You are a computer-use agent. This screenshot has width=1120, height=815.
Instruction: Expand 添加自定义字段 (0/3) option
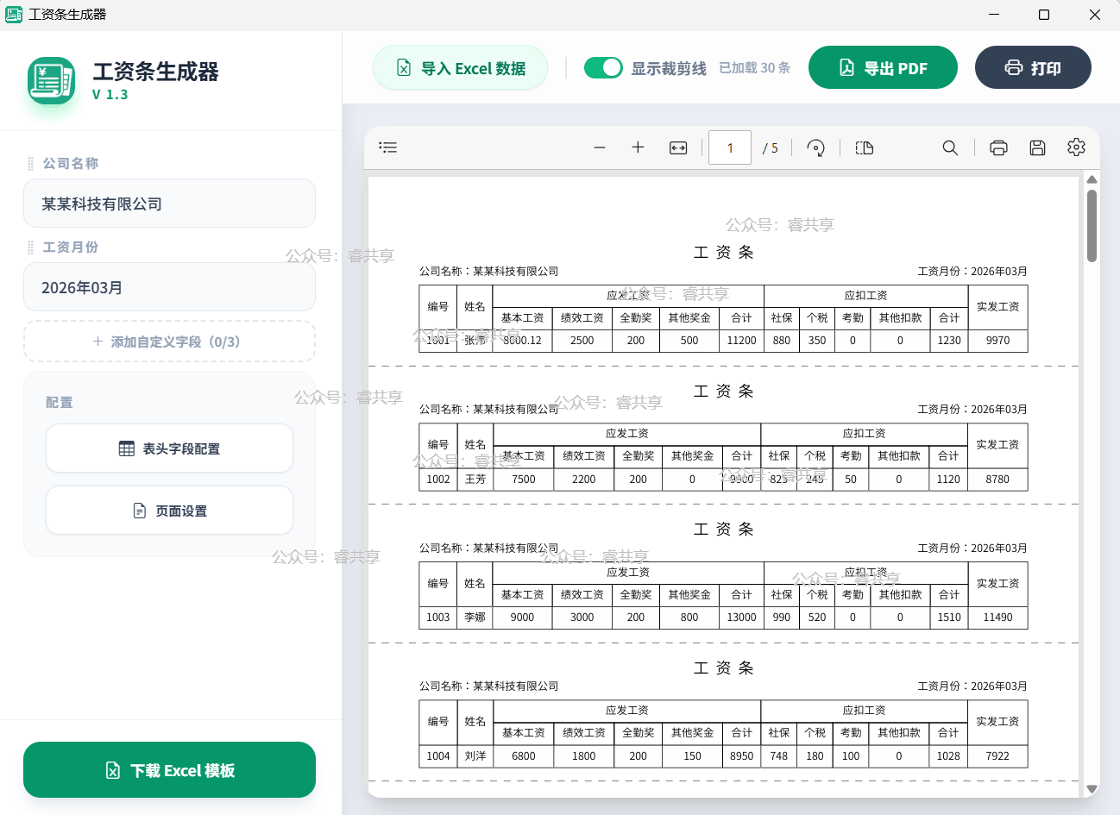click(169, 342)
